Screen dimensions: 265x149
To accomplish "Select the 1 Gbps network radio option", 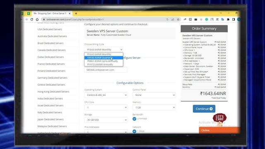I will (x=134, y=131).
